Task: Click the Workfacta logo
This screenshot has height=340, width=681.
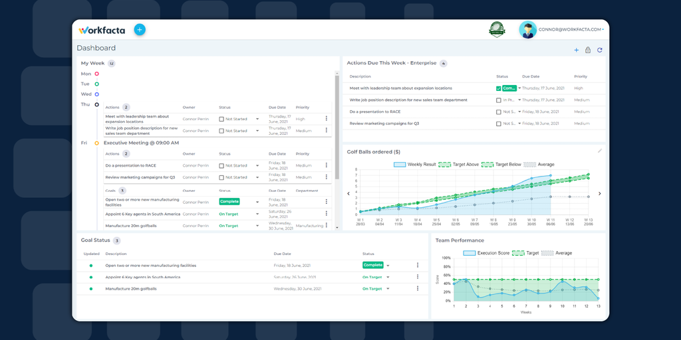Action: (102, 31)
